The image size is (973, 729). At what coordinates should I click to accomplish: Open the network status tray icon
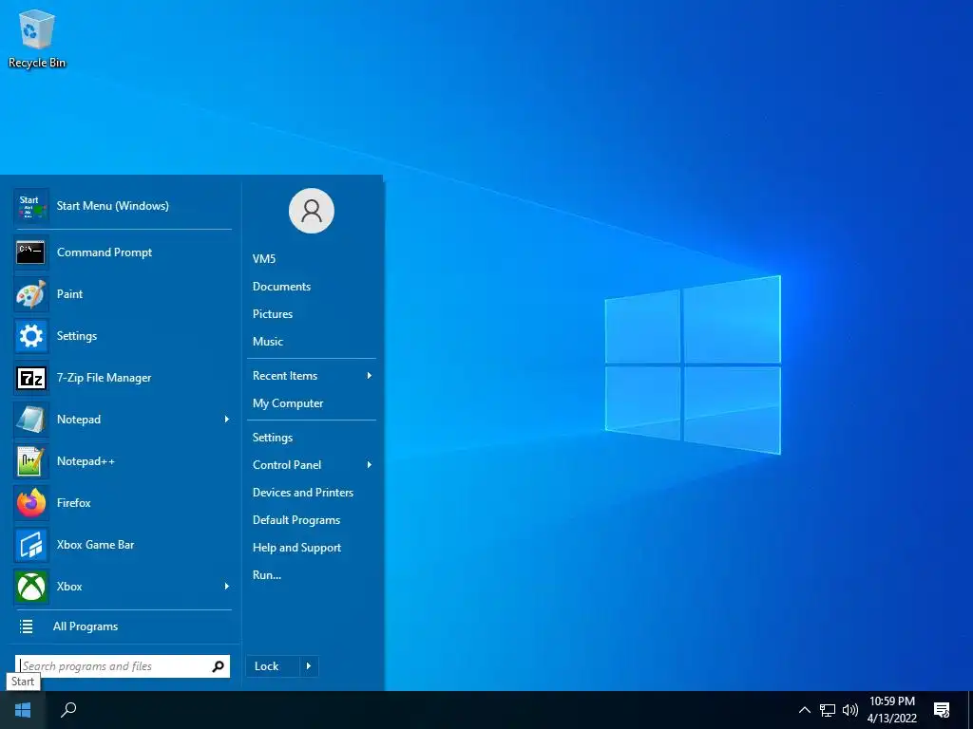coord(828,710)
